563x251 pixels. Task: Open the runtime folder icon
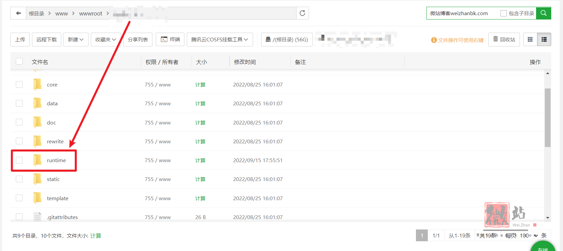(x=37, y=160)
